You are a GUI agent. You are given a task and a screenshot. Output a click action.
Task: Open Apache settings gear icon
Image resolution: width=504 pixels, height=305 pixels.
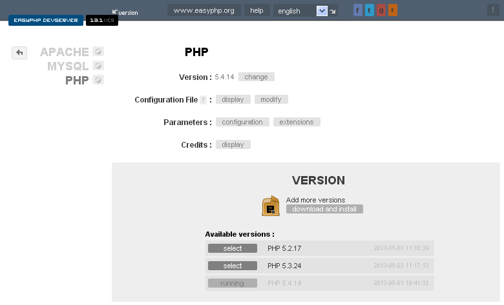click(98, 52)
